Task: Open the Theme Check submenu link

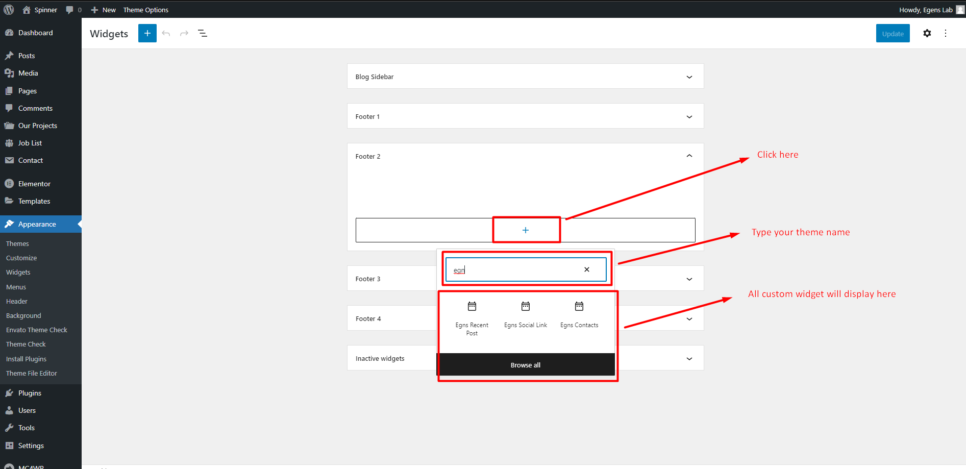Action: 26,344
